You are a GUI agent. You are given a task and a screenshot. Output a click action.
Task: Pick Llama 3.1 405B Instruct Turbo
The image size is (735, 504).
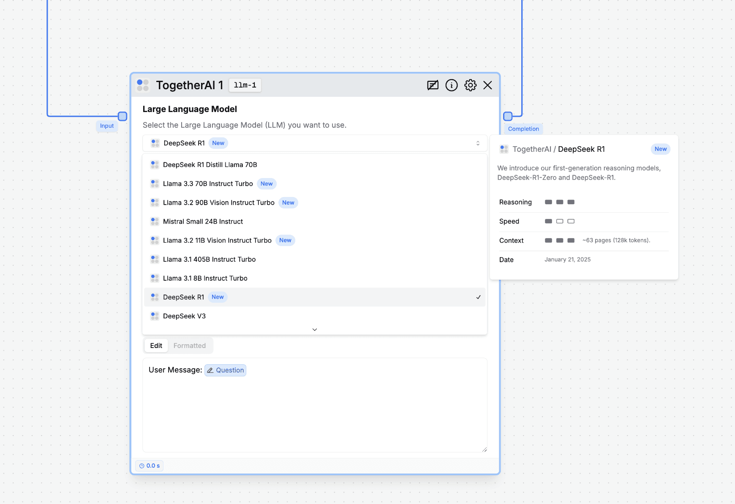click(x=315, y=259)
